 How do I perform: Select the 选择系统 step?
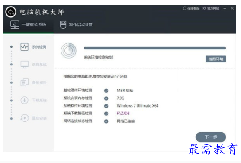(x=33, y=65)
